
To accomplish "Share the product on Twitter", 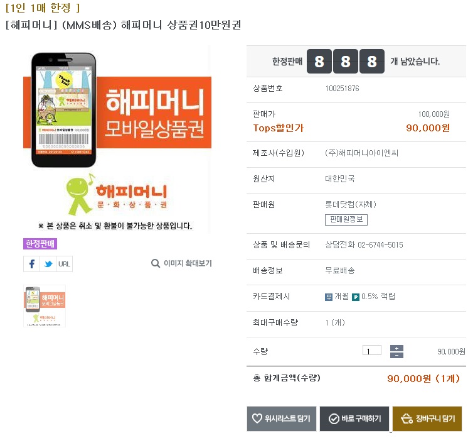I will pyautogui.click(x=48, y=264).
